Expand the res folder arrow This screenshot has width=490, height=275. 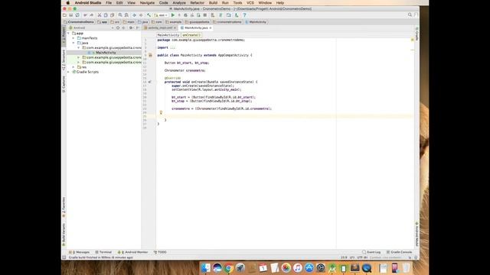coord(73,67)
